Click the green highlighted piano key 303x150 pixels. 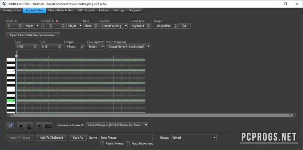pyautogui.click(x=11, y=101)
